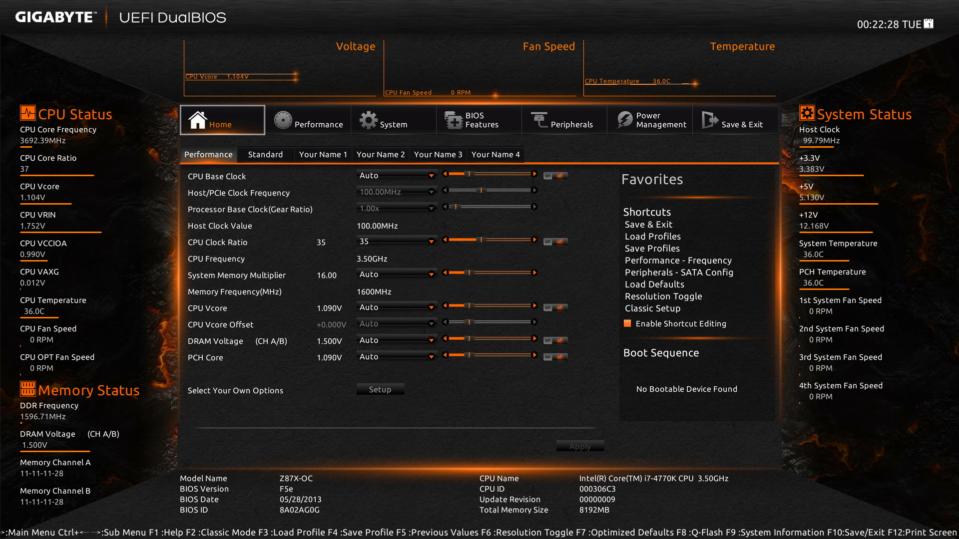Image resolution: width=959 pixels, height=539 pixels.
Task: Open the Host/PCIe Clock Frequency dropdown
Action: [397, 192]
